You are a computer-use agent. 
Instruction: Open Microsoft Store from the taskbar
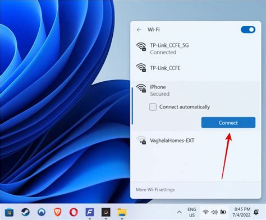[9, 212]
